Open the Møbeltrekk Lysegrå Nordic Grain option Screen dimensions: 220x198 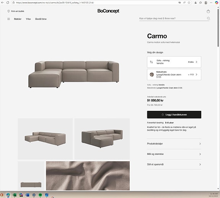[x=174, y=75]
